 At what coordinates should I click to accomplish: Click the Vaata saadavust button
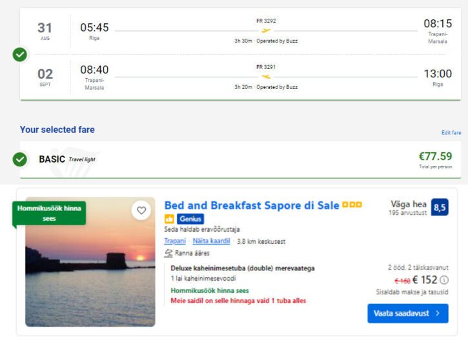click(408, 314)
